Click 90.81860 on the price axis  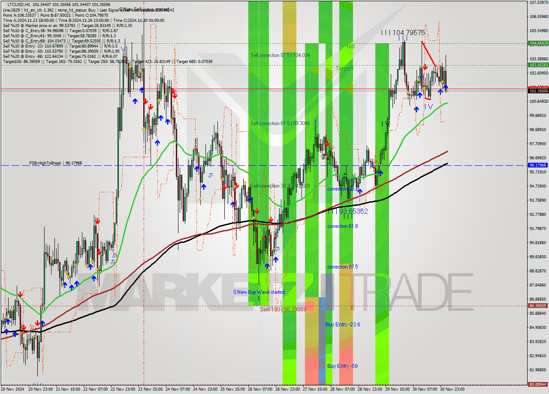pos(538,243)
